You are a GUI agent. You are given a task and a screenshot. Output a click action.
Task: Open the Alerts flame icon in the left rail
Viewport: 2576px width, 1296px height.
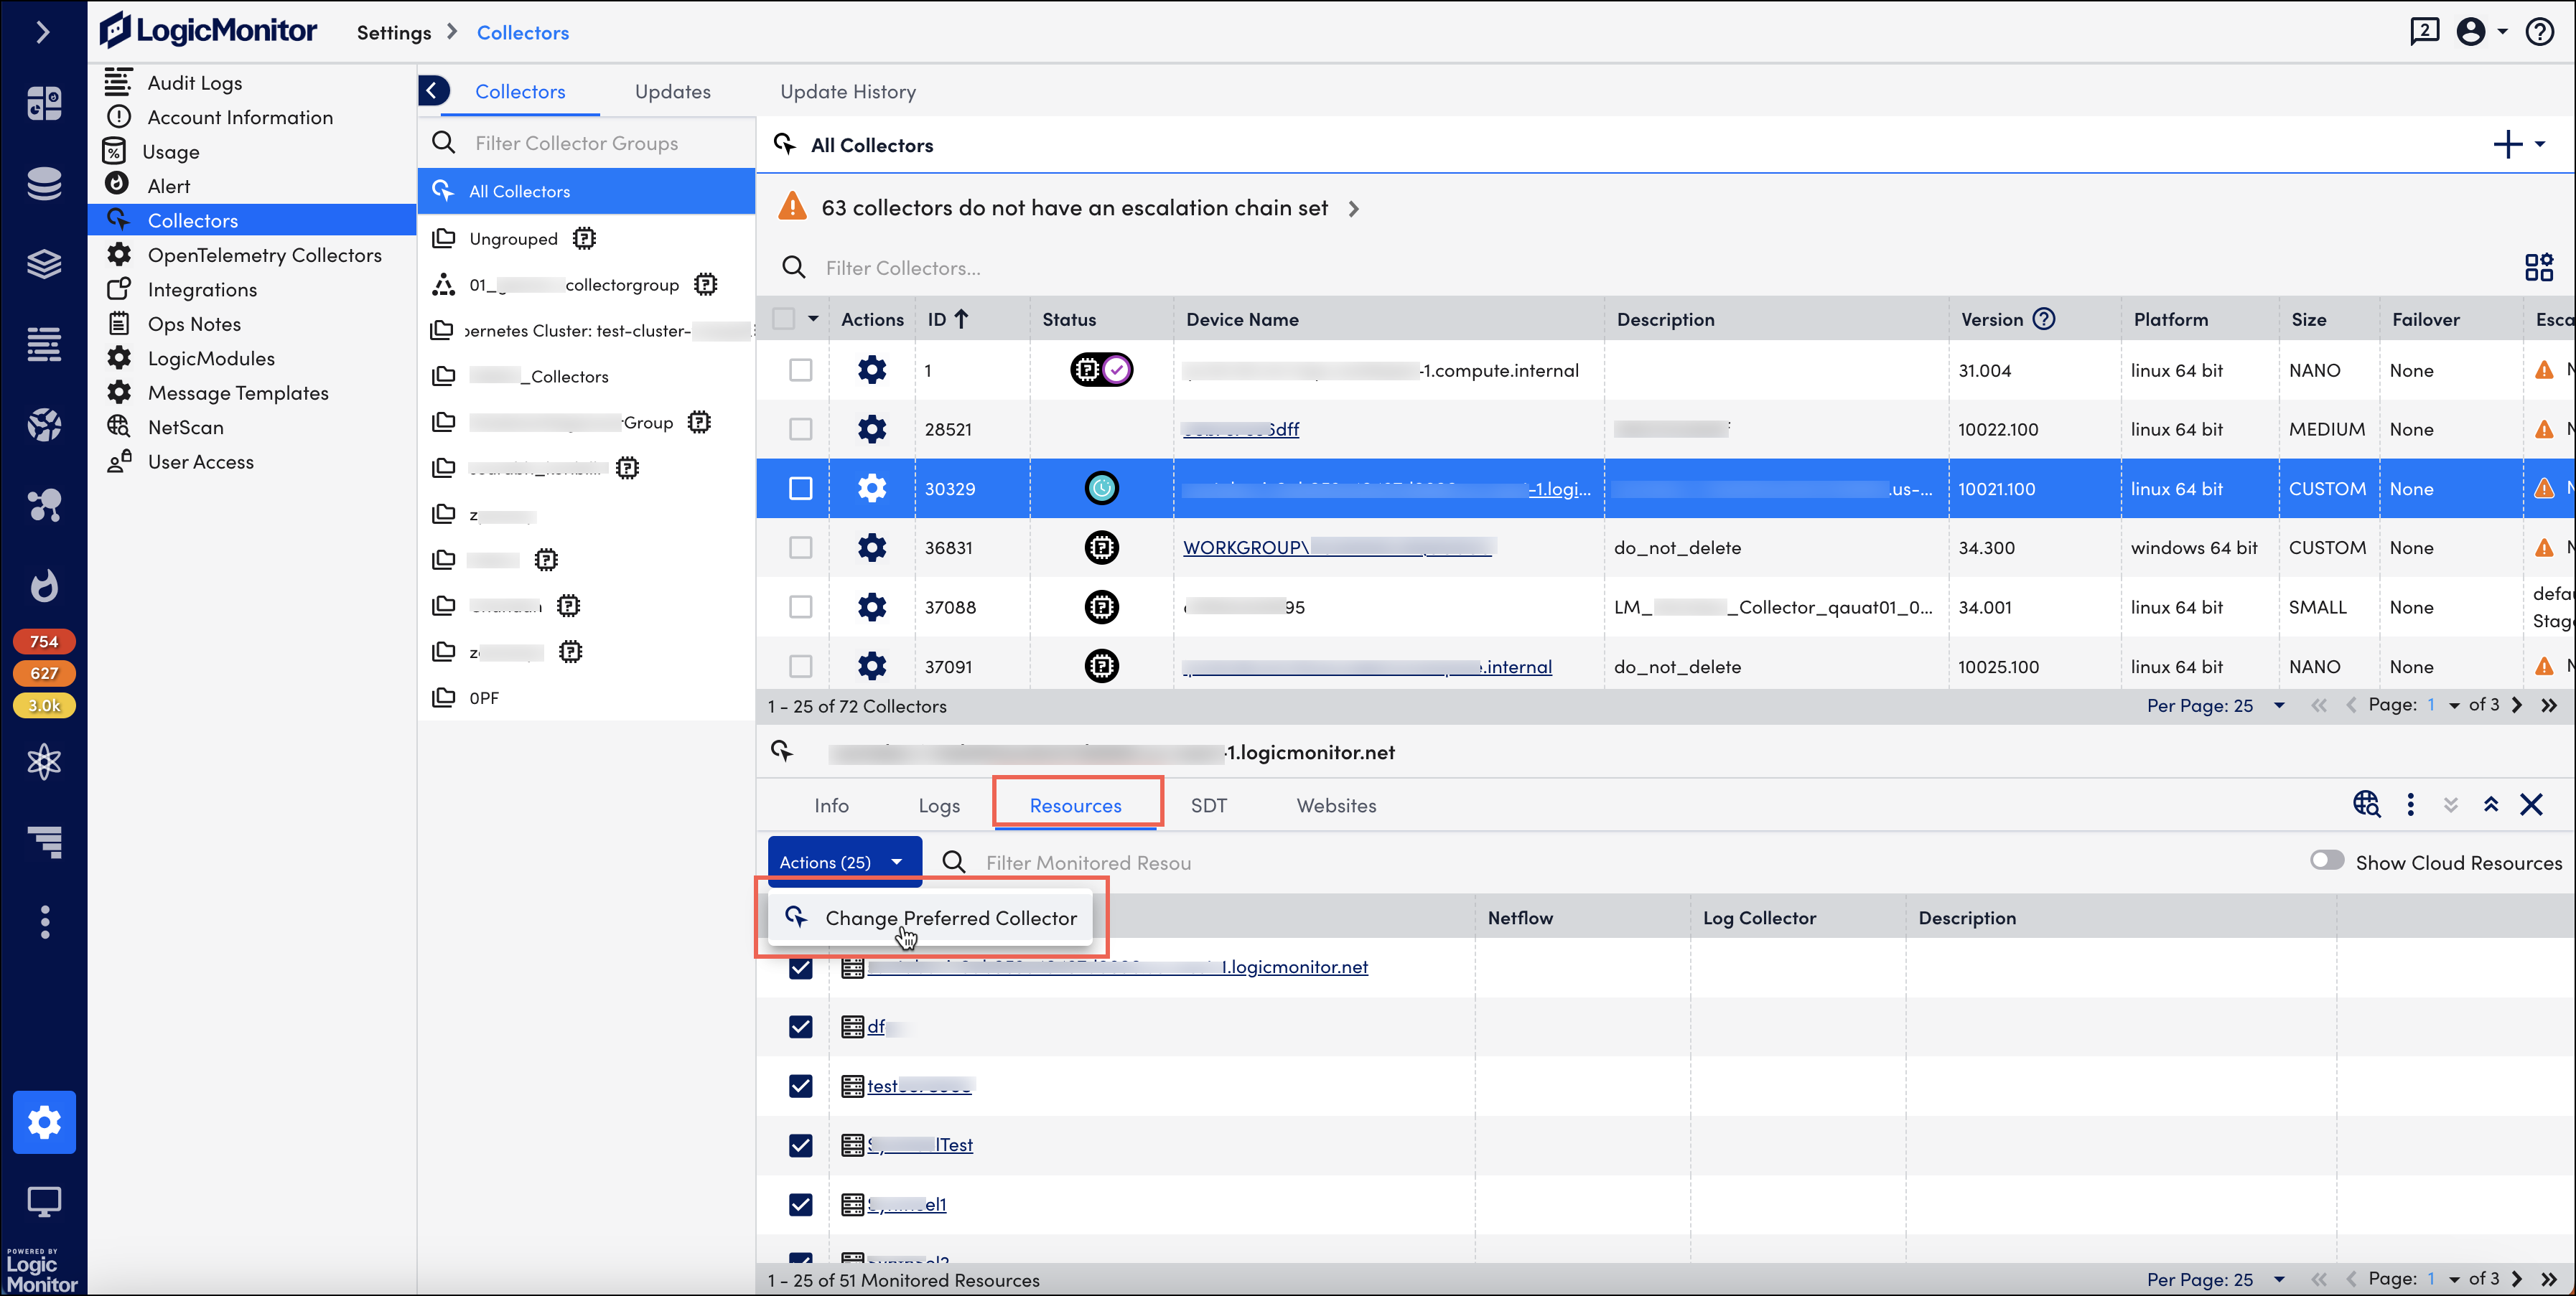tap(44, 586)
